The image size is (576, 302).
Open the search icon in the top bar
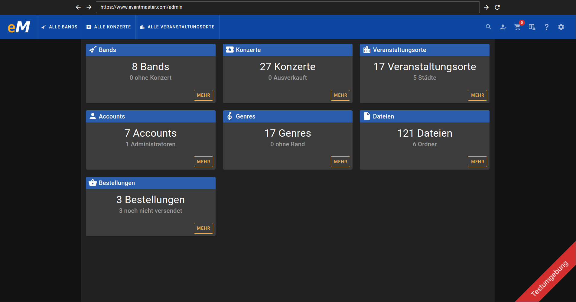click(488, 27)
